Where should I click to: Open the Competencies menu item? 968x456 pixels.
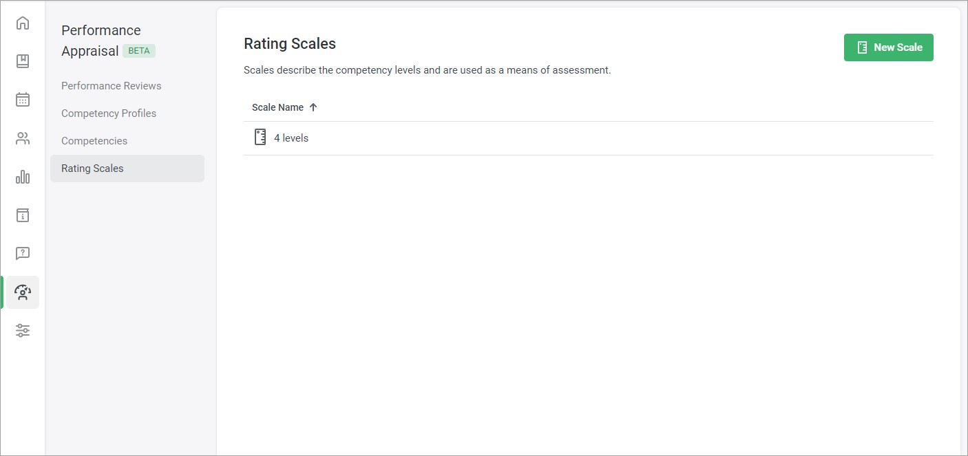click(94, 141)
